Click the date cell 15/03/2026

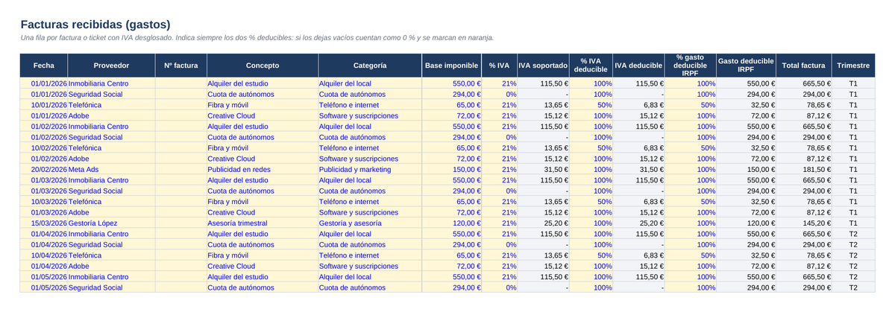coord(44,223)
